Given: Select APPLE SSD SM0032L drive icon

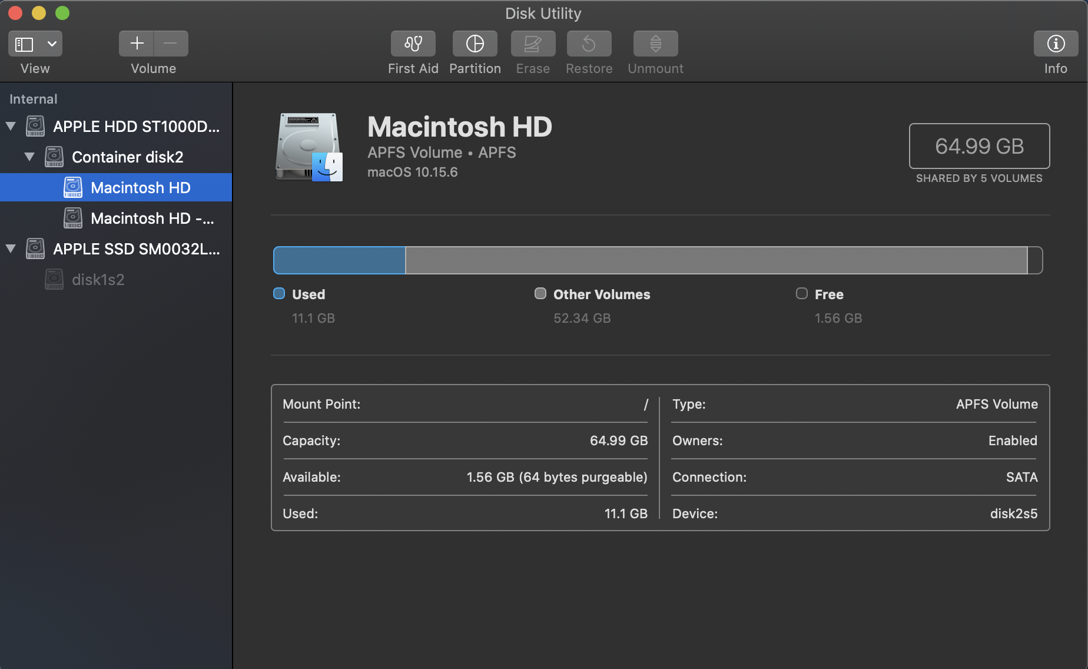Looking at the screenshot, I should [x=35, y=249].
